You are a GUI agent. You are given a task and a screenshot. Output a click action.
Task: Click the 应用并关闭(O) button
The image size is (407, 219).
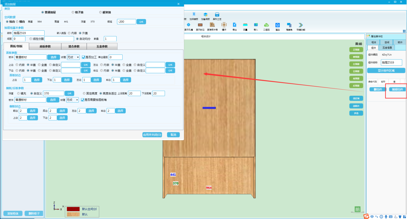[x=152, y=135]
